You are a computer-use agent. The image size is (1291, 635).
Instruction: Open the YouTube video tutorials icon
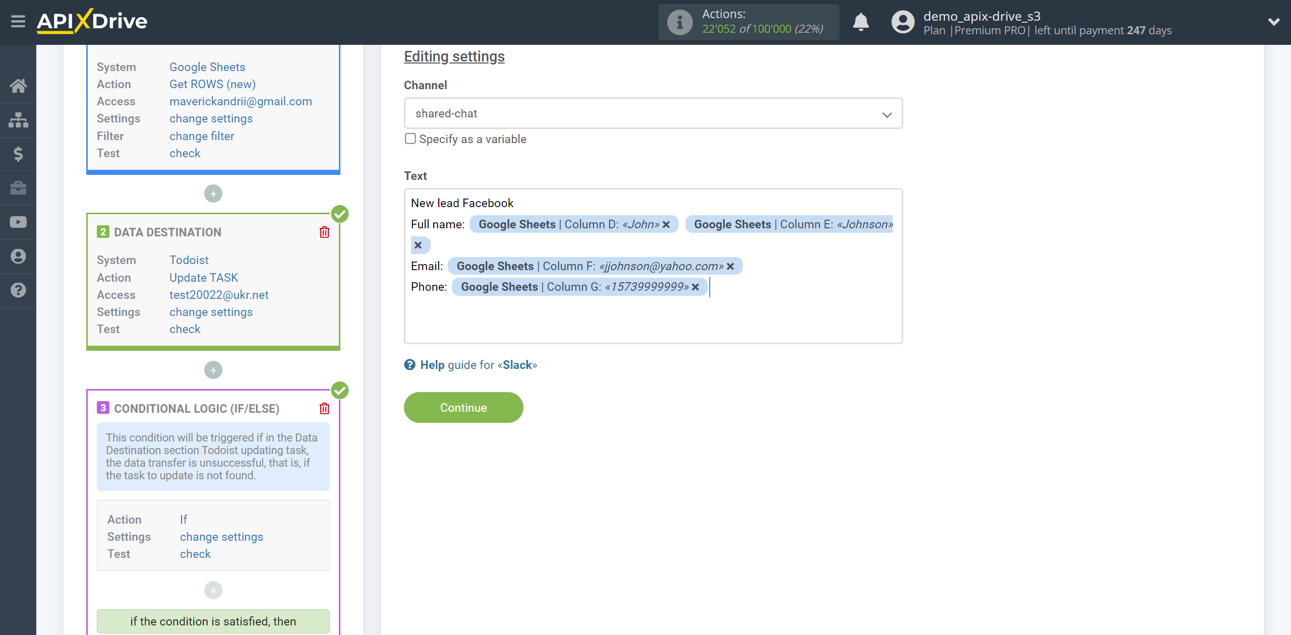pos(18,222)
